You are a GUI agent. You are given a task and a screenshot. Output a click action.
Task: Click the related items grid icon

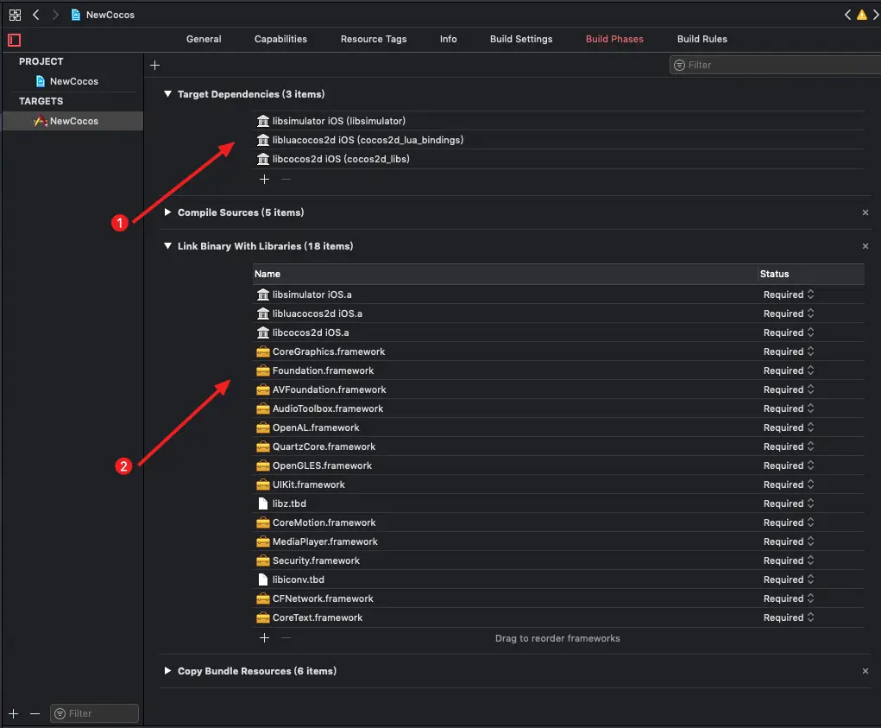tap(15, 15)
